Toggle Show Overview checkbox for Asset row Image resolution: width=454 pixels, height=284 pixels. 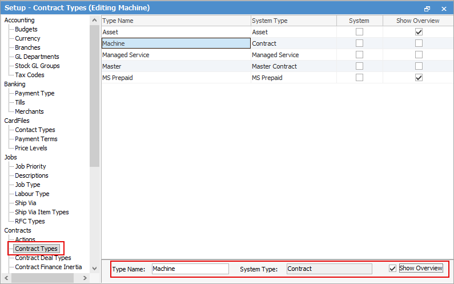pyautogui.click(x=419, y=31)
